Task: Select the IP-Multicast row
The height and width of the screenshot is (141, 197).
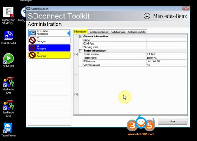Action: coord(135,61)
